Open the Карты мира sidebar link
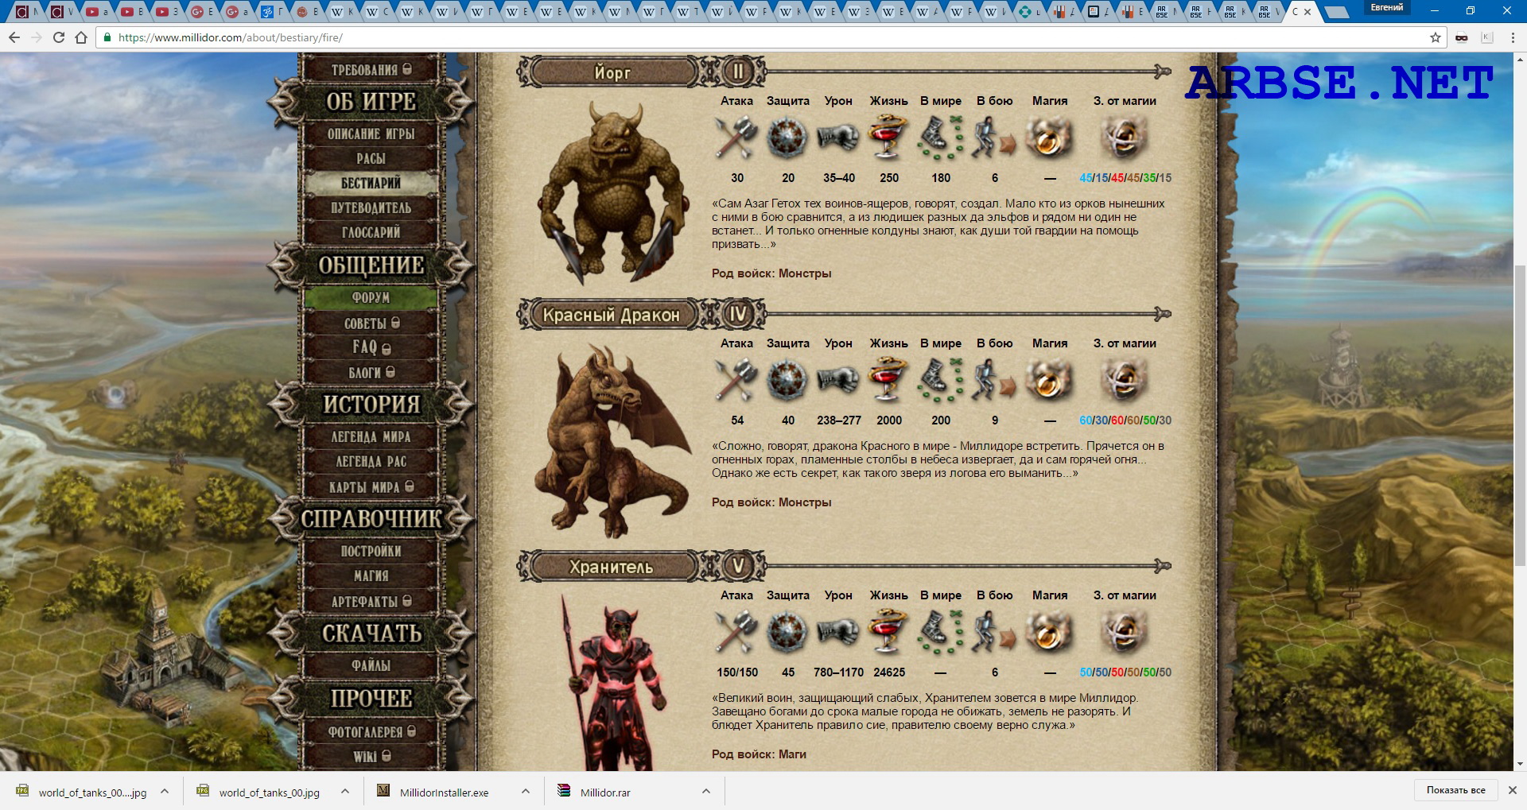Viewport: 1527px width, 810px height. coord(371,486)
